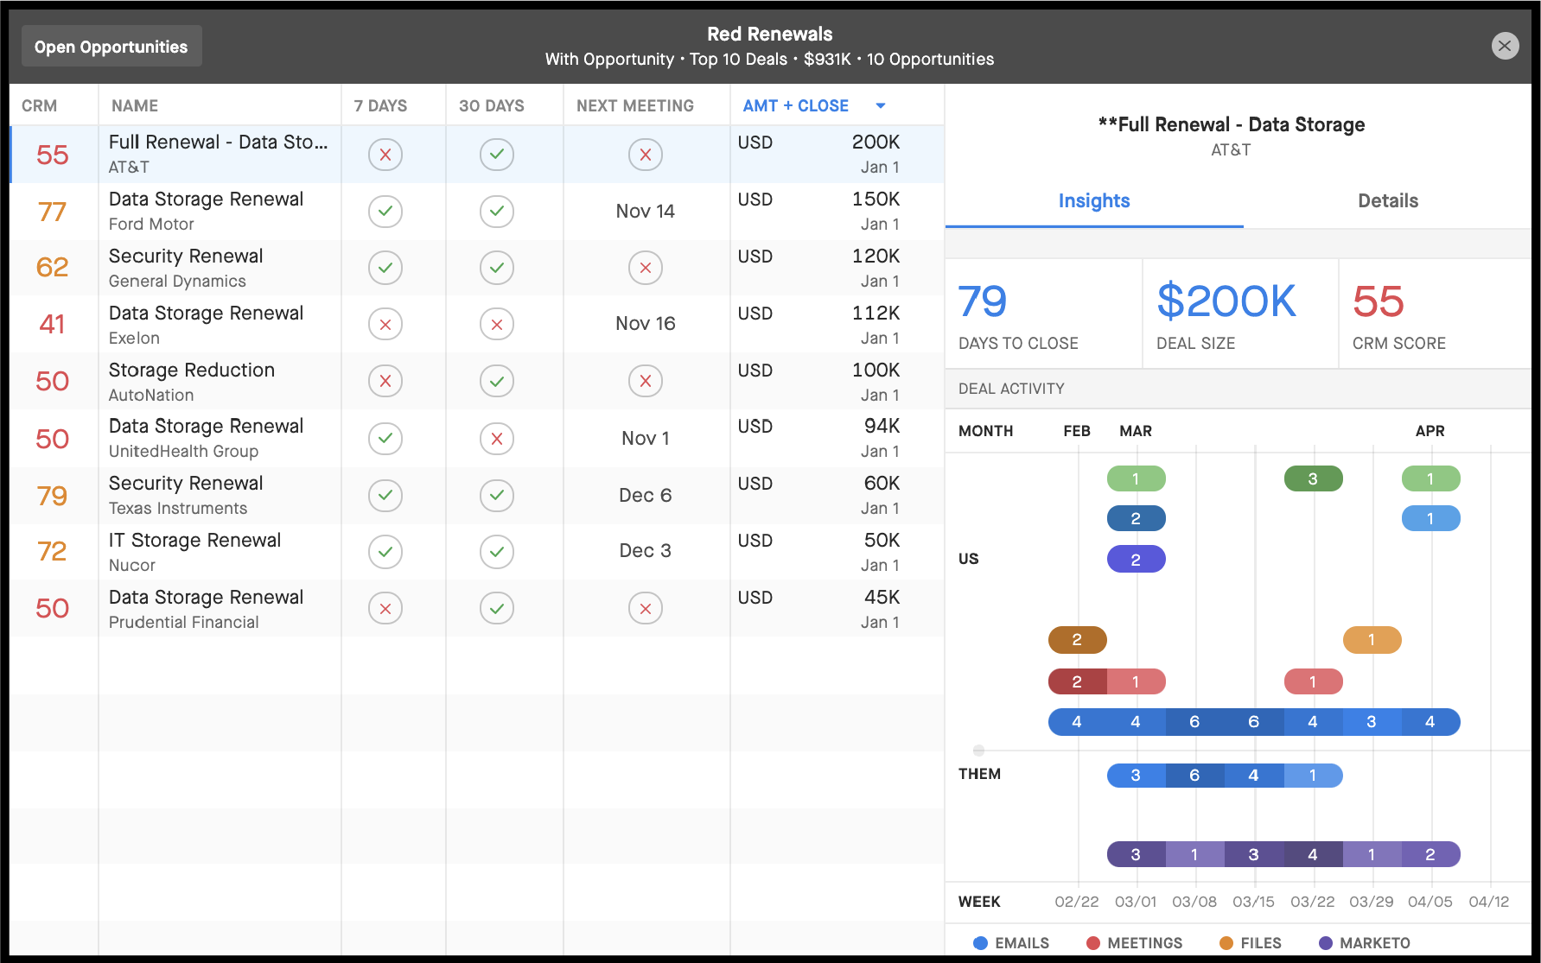Sort by 7 DAYS column header

[x=380, y=105]
